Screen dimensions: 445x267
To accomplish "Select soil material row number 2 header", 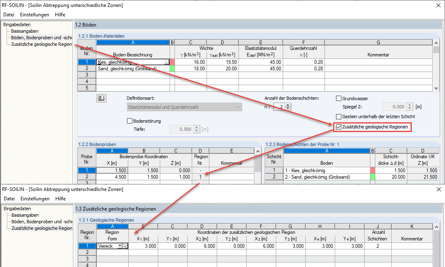I will click(x=87, y=69).
